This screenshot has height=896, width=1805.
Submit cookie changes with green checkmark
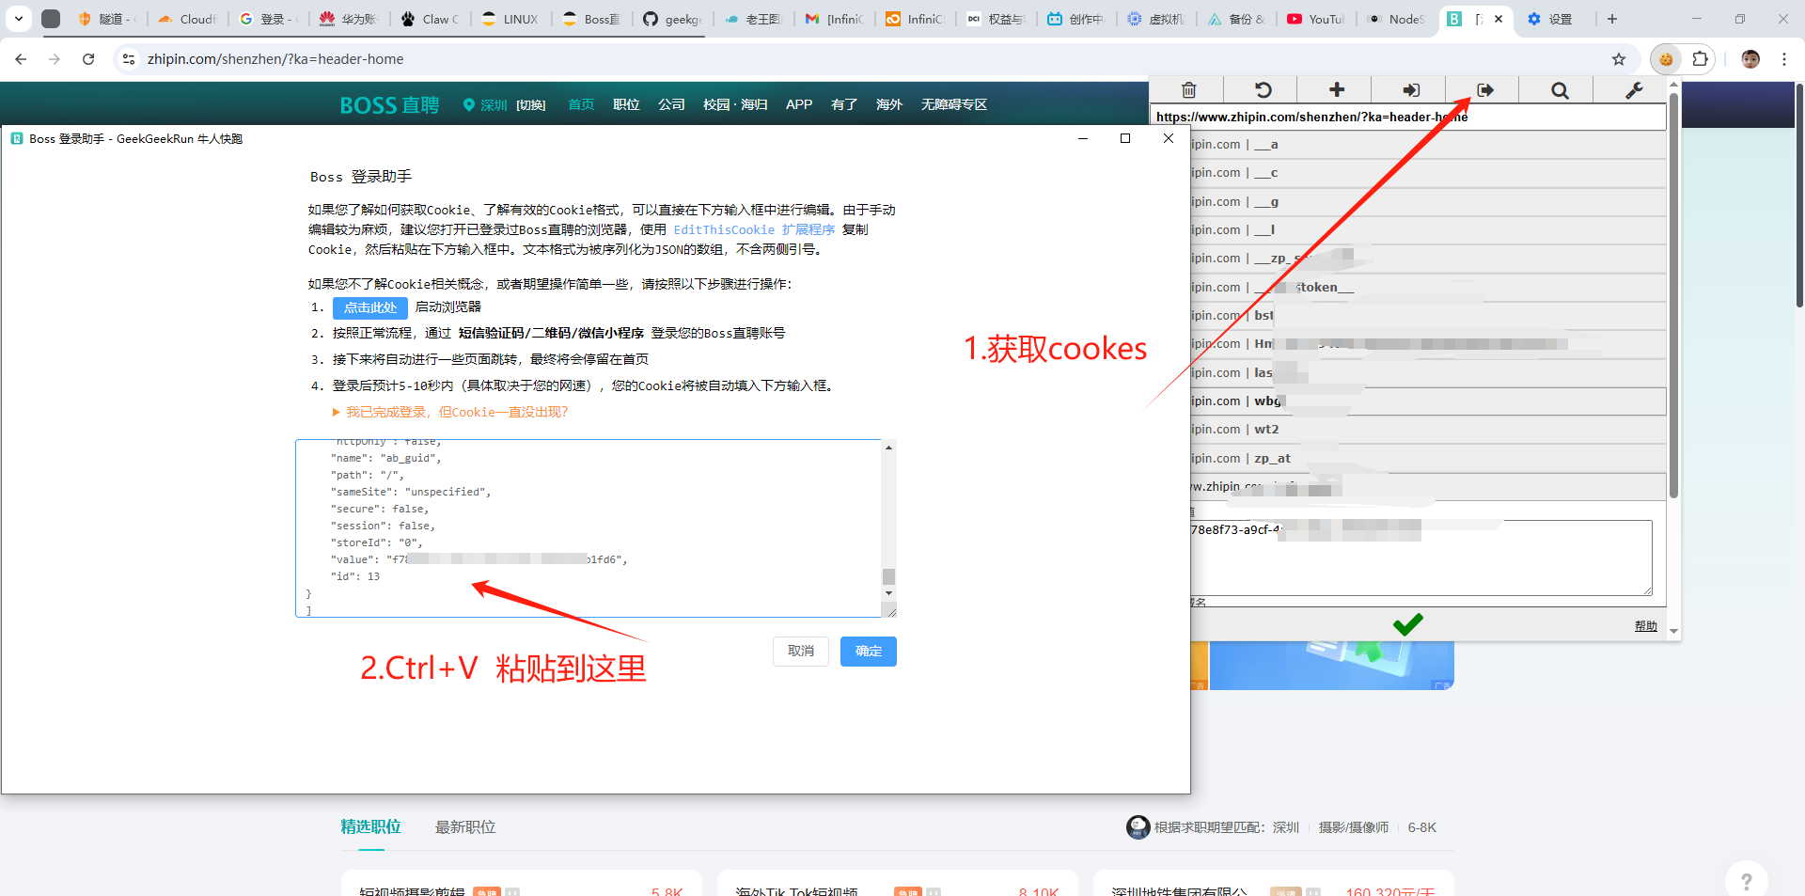1407,624
